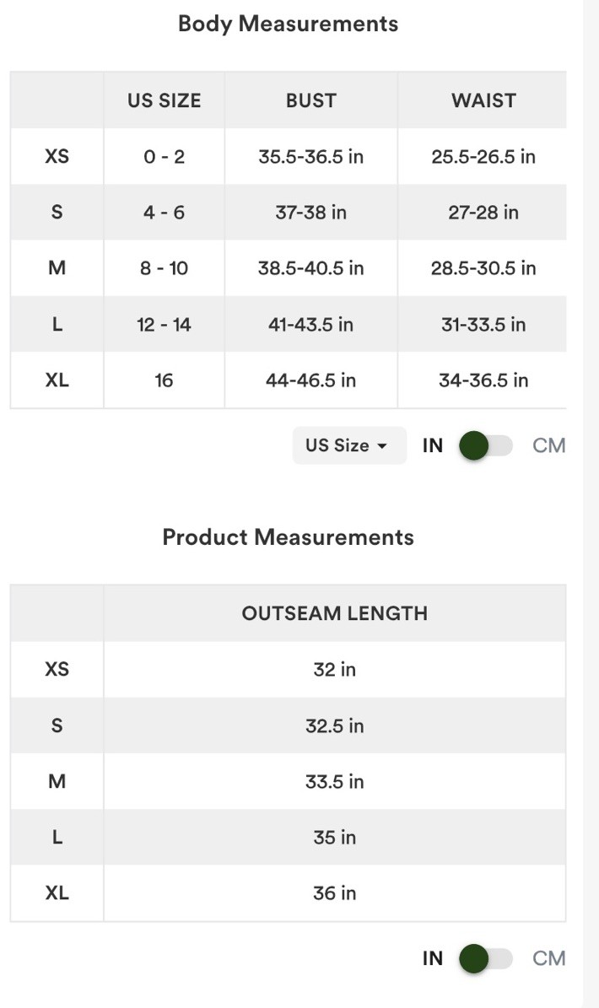The width and height of the screenshot is (599, 1008).
Task: Click the S outseam value 32.5 in
Action: click(334, 725)
